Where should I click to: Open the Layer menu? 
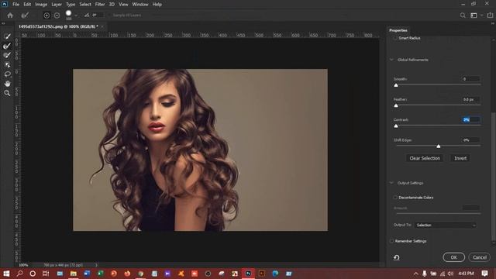click(57, 5)
